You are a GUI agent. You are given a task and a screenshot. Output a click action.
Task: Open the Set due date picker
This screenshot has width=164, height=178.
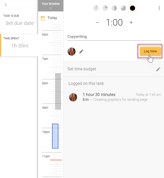coord(20,23)
